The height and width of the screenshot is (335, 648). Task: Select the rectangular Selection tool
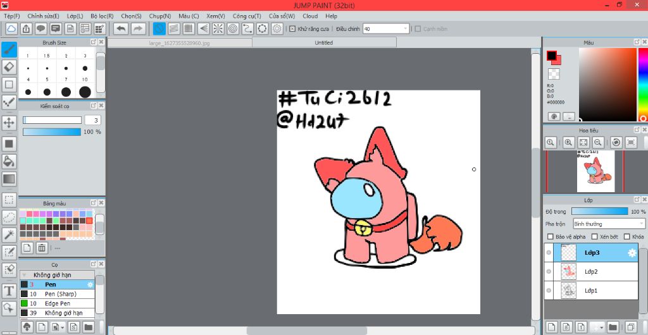[x=9, y=200]
